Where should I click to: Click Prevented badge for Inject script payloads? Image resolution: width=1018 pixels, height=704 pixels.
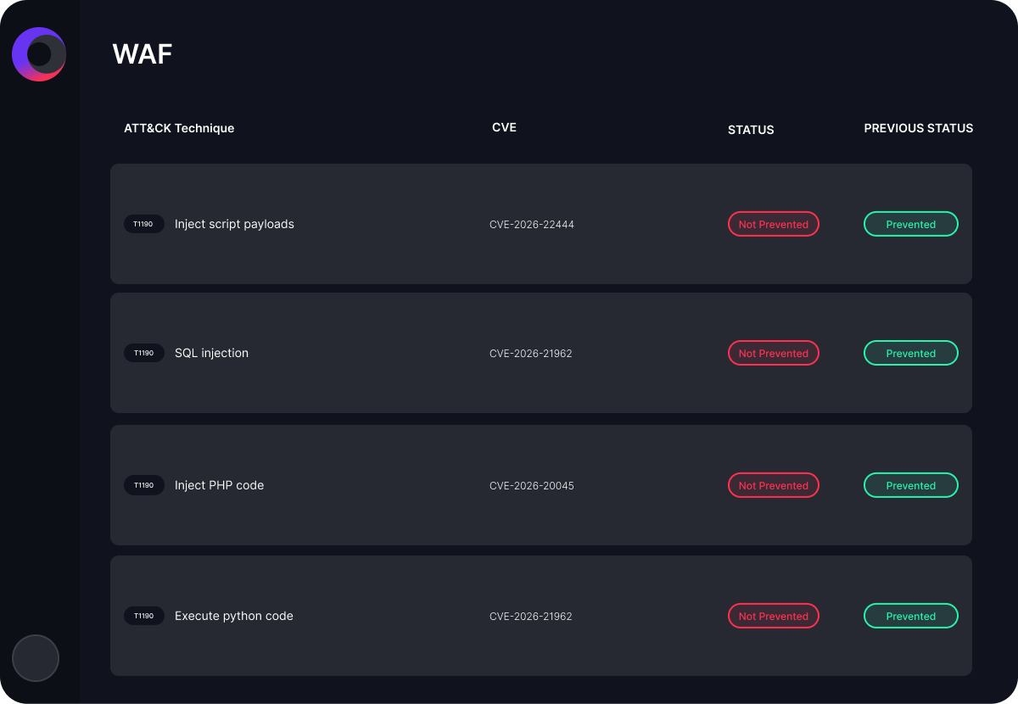(x=911, y=224)
